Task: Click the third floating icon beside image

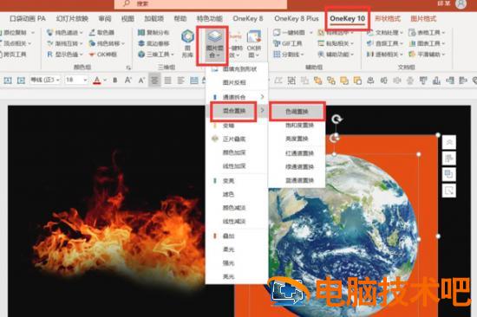Action: (449, 174)
